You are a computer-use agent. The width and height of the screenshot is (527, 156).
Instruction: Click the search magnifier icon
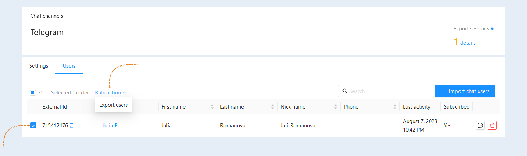[x=345, y=91]
